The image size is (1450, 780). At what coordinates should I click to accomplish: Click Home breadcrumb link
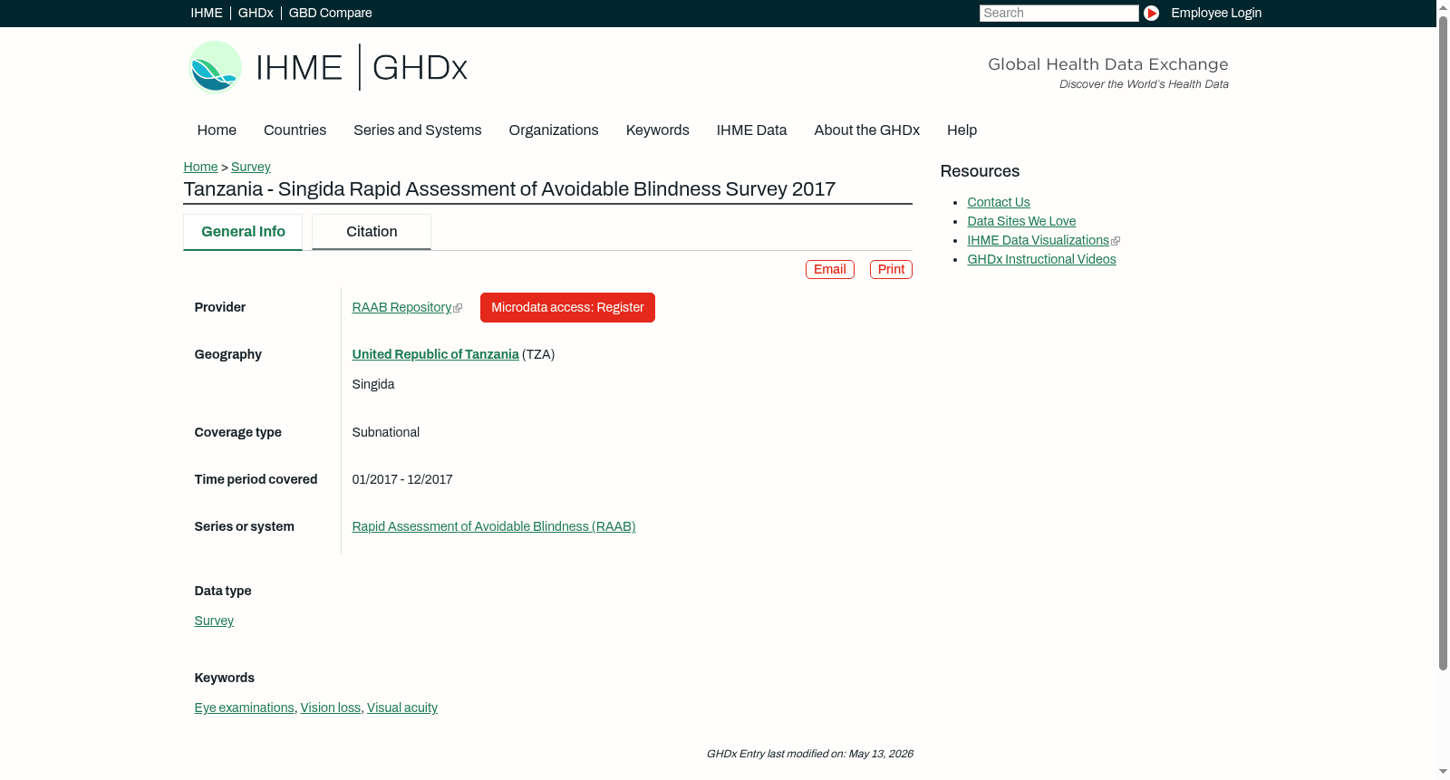click(x=200, y=167)
